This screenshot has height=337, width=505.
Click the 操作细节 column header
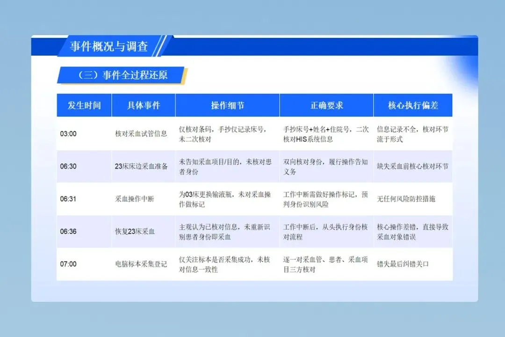click(227, 105)
